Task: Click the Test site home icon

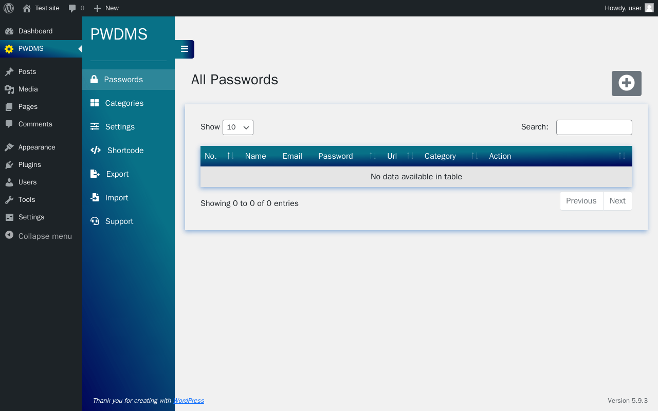Action: 27,8
